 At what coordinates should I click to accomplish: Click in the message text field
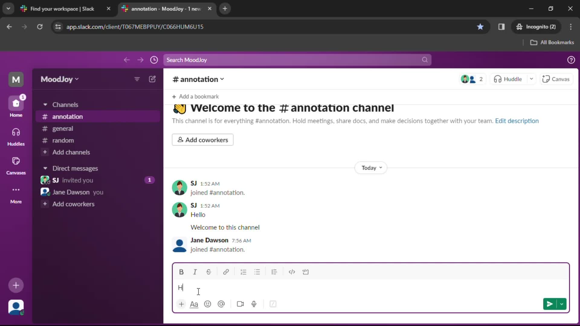[x=371, y=288]
